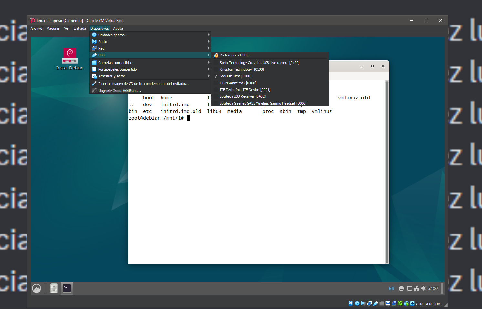Click the audio status icon in VirtualBox statusbar
482x309 pixels.
pyautogui.click(x=363, y=303)
